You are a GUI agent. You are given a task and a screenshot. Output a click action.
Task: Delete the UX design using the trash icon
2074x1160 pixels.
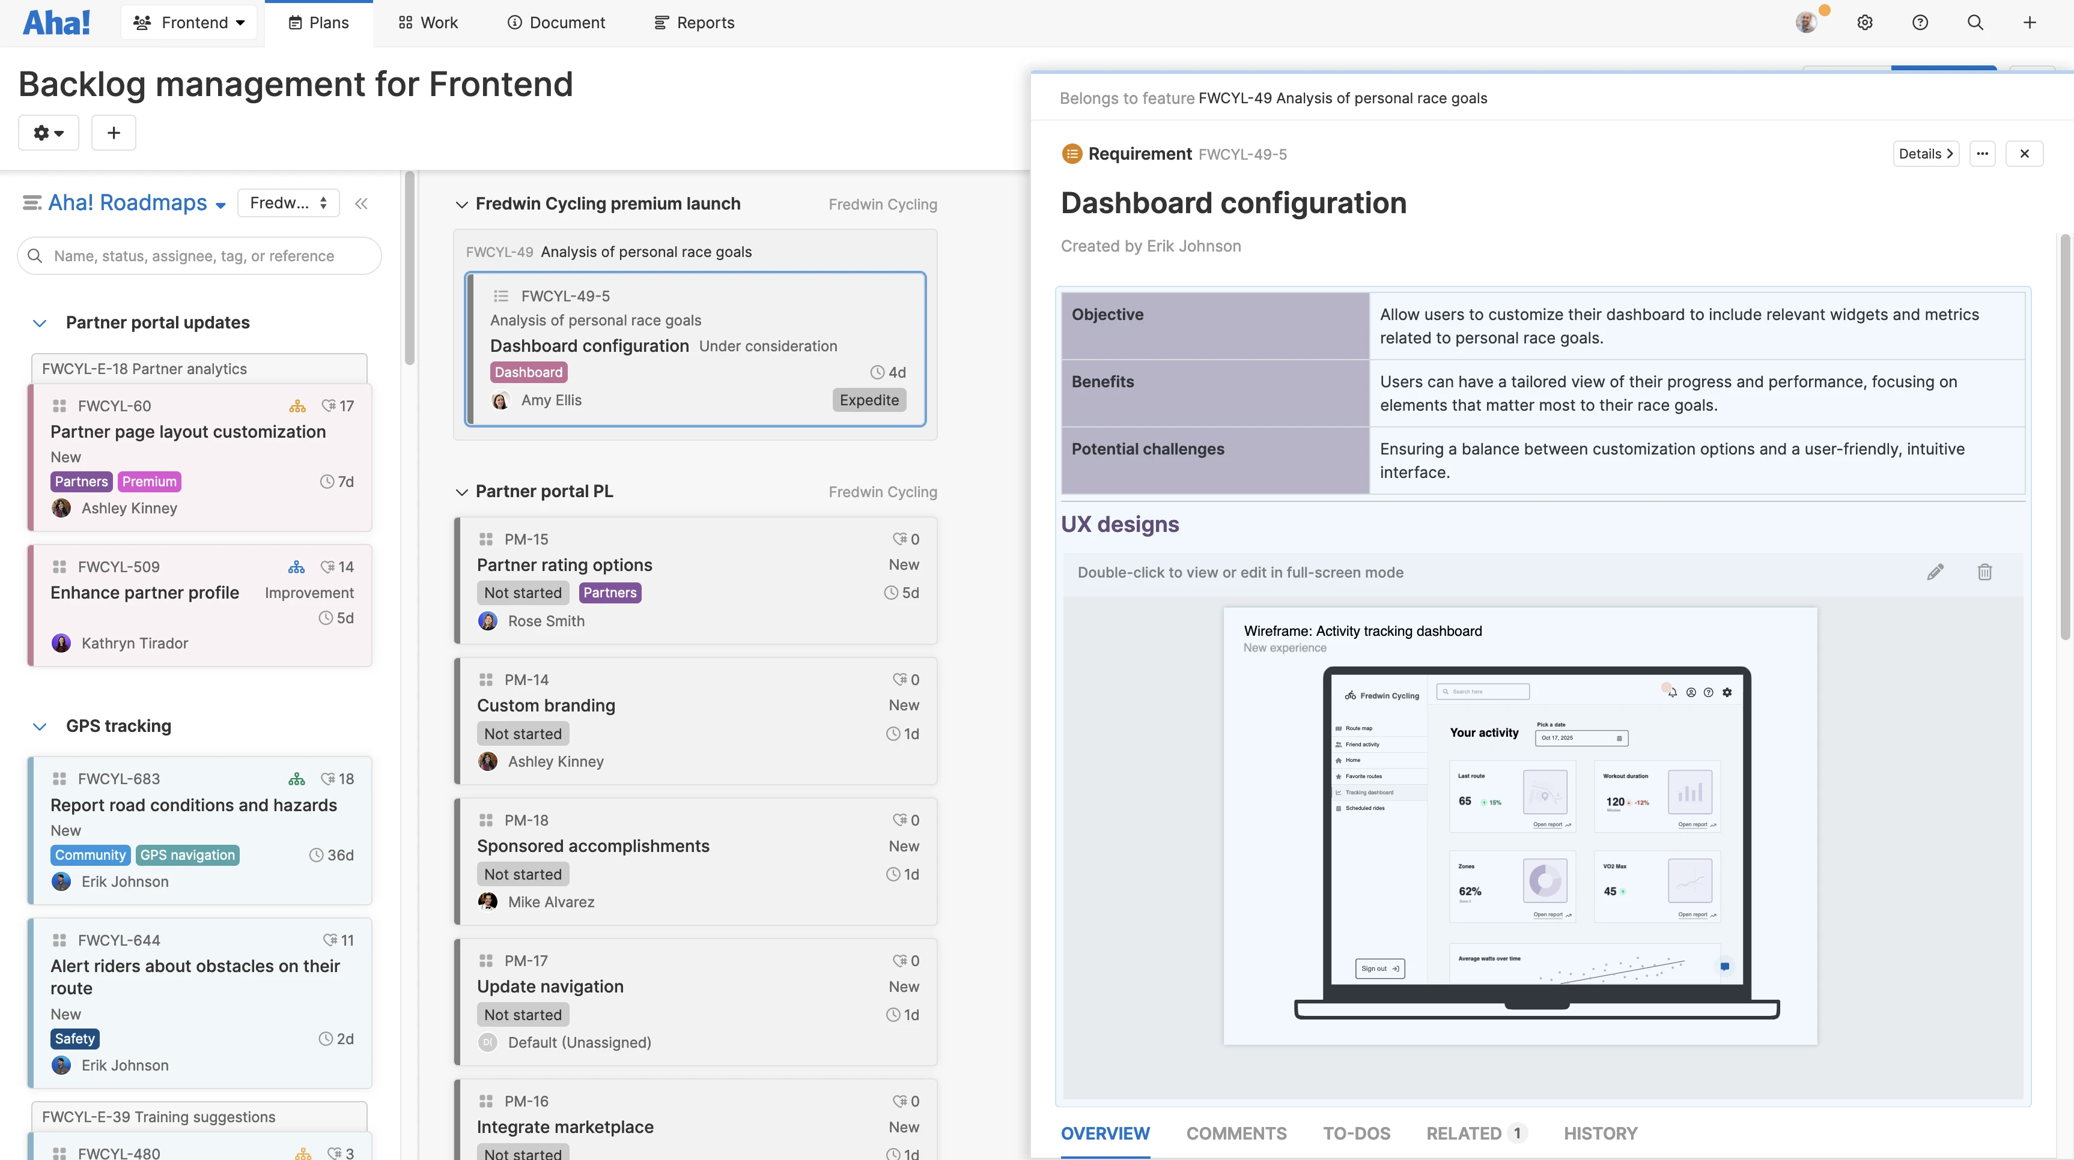point(1984,572)
